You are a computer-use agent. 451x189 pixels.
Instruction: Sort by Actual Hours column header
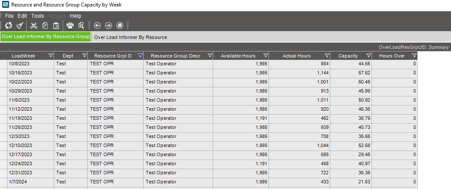[297, 56]
